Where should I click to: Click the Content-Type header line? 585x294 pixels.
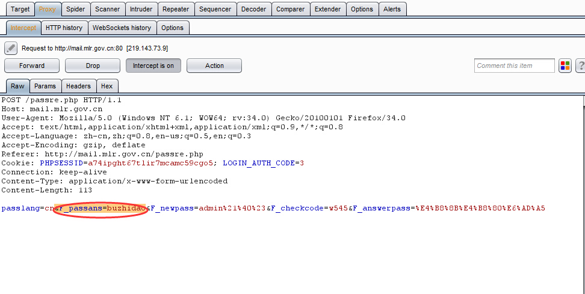[x=114, y=181]
